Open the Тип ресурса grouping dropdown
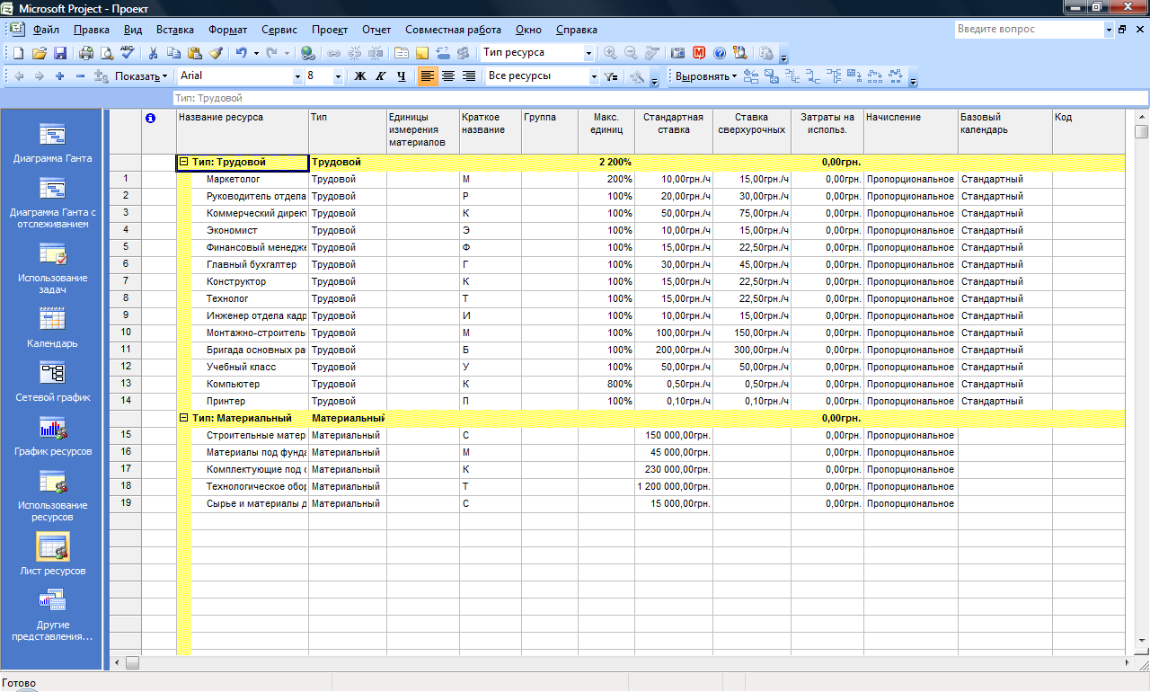The width and height of the screenshot is (1150, 692). [589, 53]
